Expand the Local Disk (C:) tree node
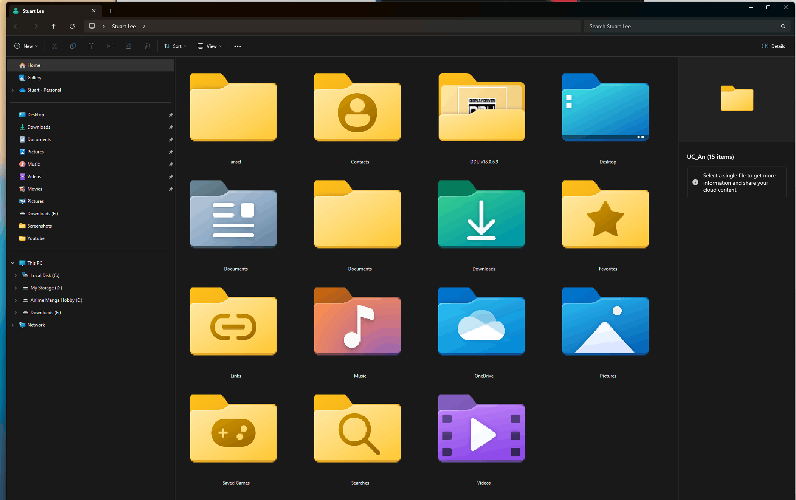 15,276
